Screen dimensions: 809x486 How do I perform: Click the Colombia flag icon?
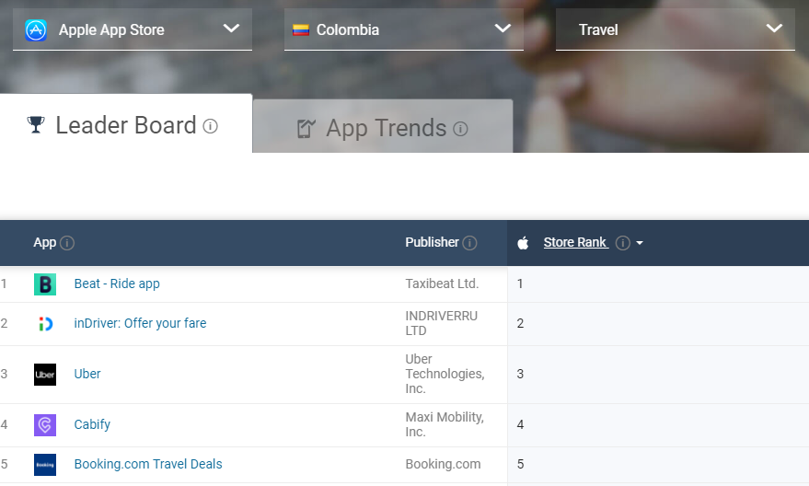[x=301, y=30]
